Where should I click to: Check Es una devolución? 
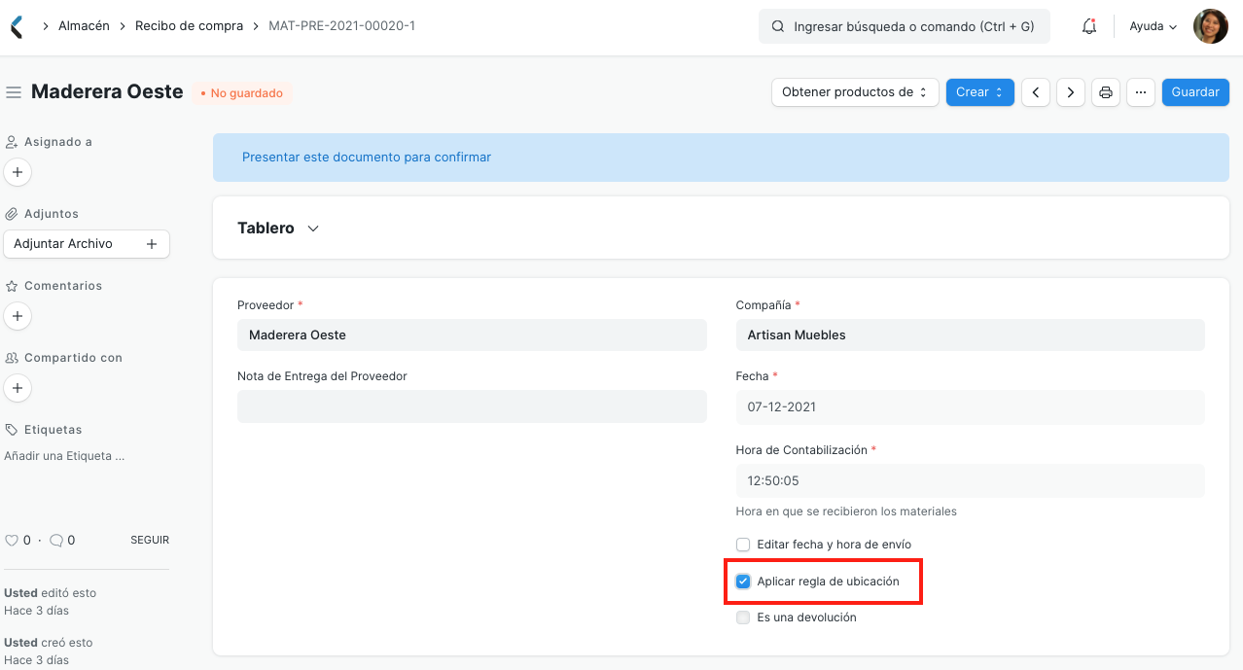click(743, 617)
